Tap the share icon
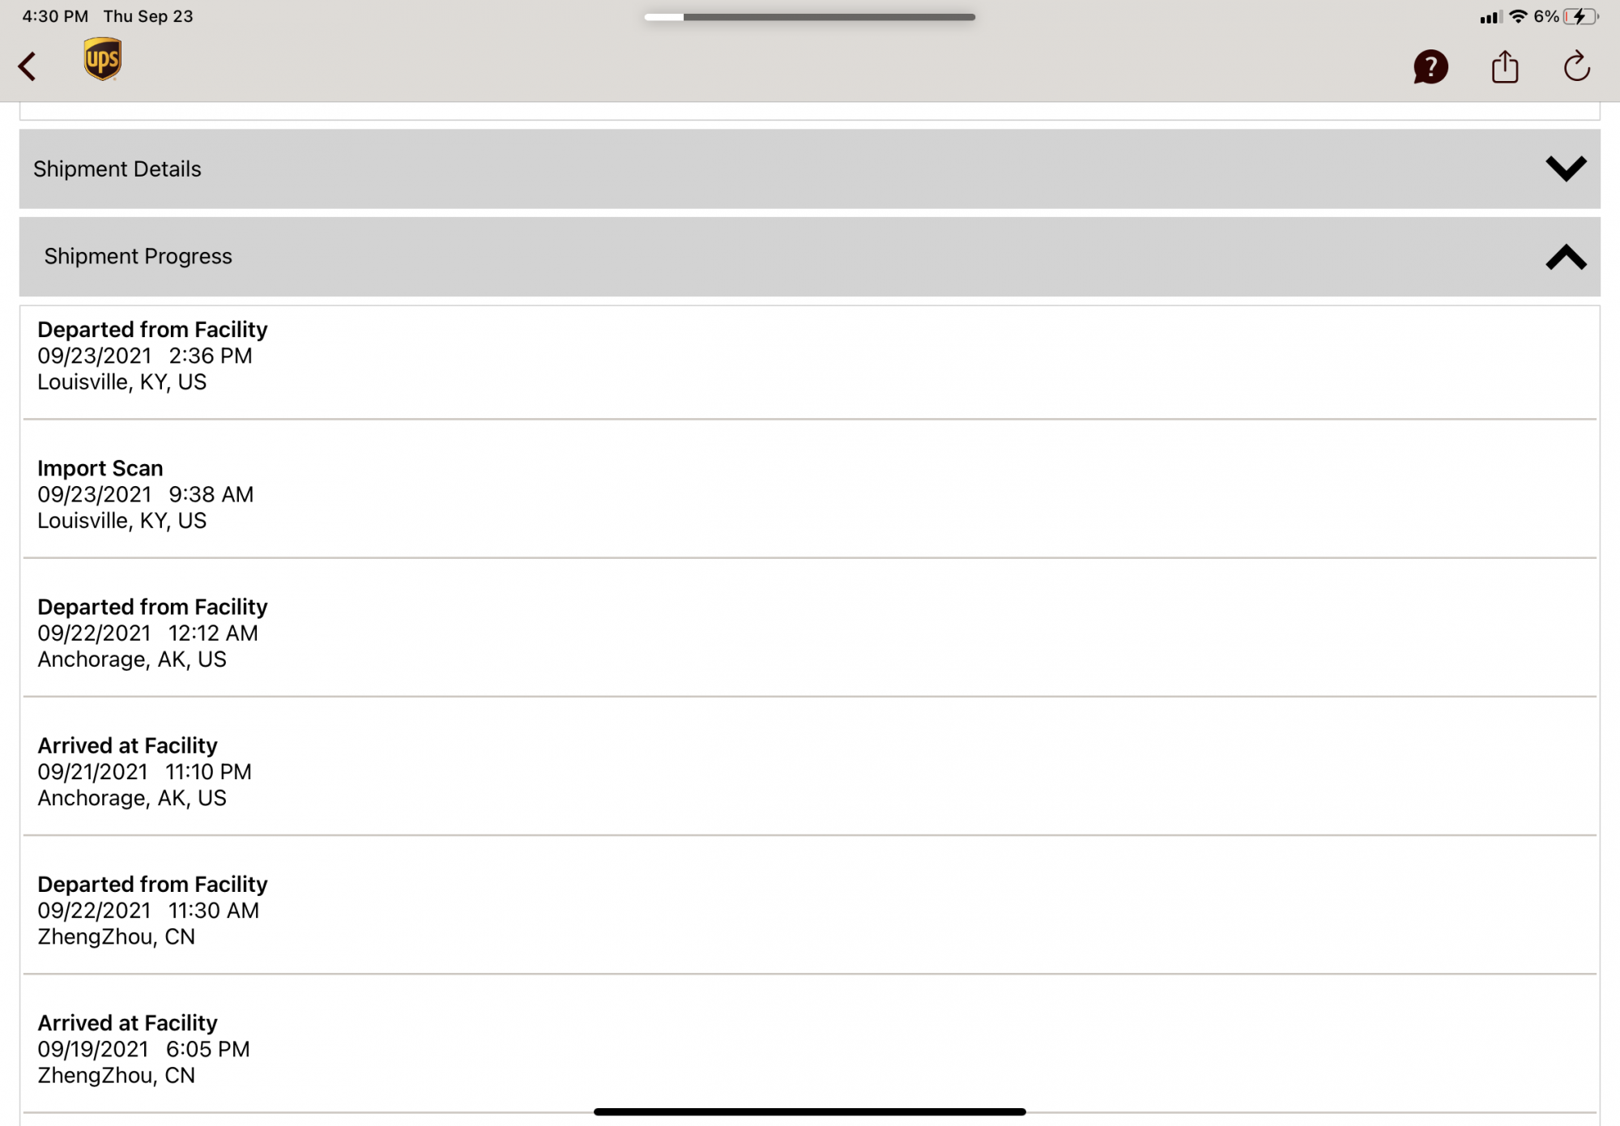 (1504, 66)
